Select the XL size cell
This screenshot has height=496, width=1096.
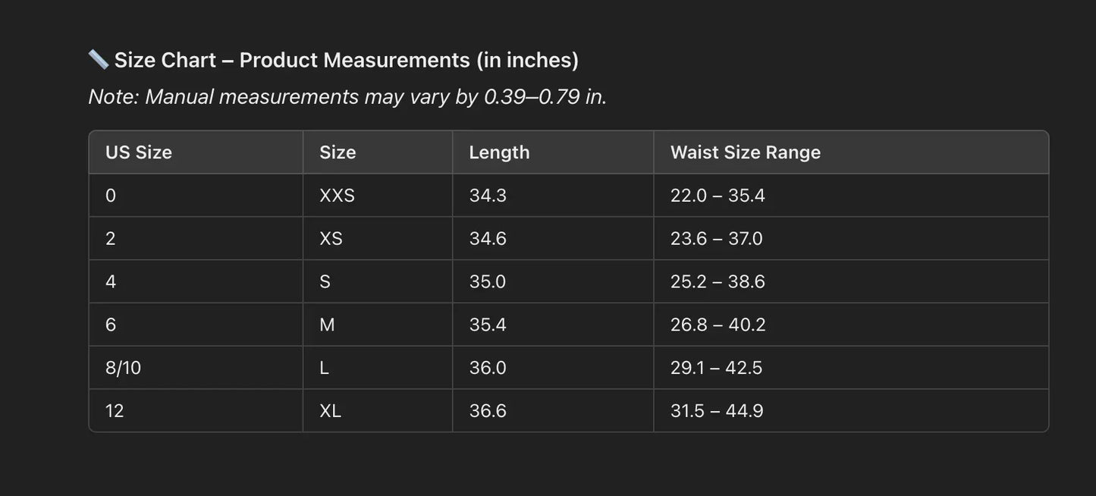[330, 411]
